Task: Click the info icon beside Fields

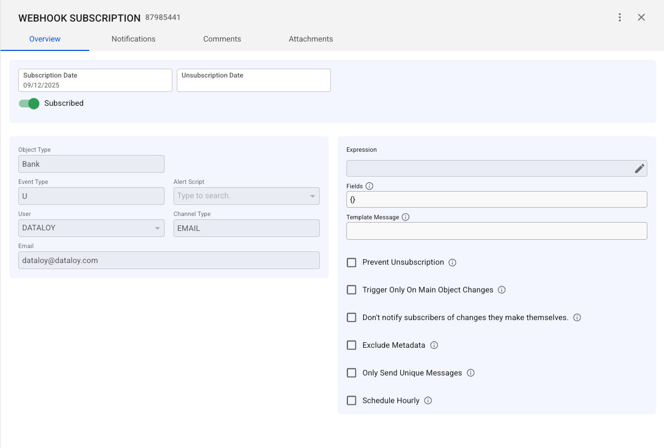Action: point(370,187)
